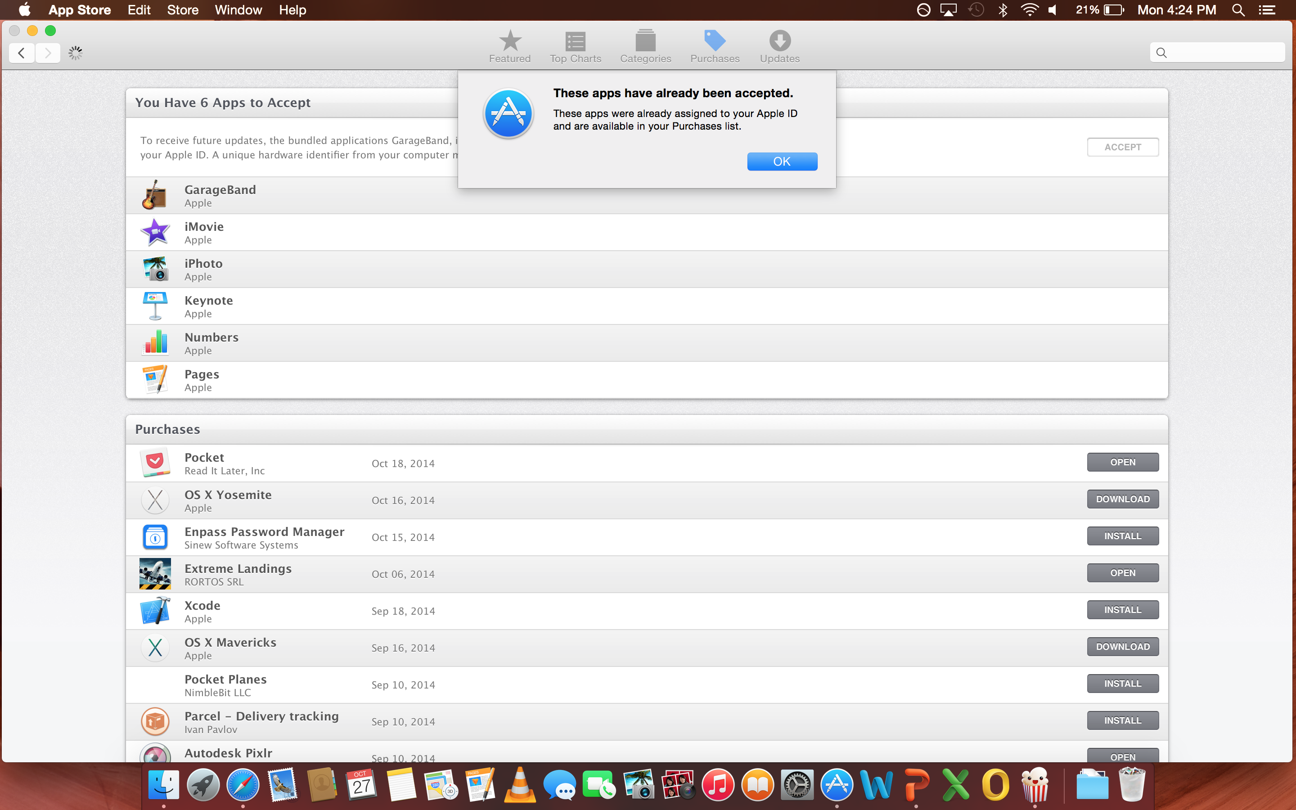Open Finder from the Dock
The image size is (1296, 810).
[163, 785]
